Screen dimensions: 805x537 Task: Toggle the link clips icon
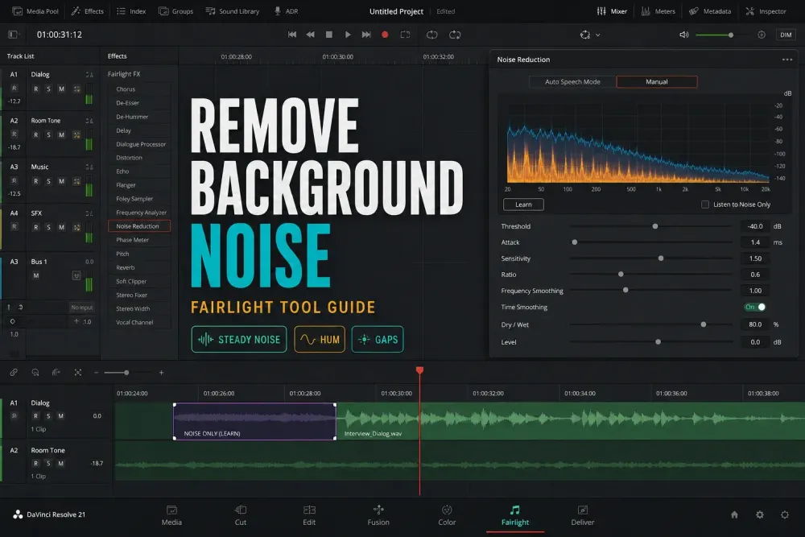coord(14,372)
